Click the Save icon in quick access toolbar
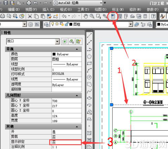This screenshot has width=168, height=149. tap(6, 3)
